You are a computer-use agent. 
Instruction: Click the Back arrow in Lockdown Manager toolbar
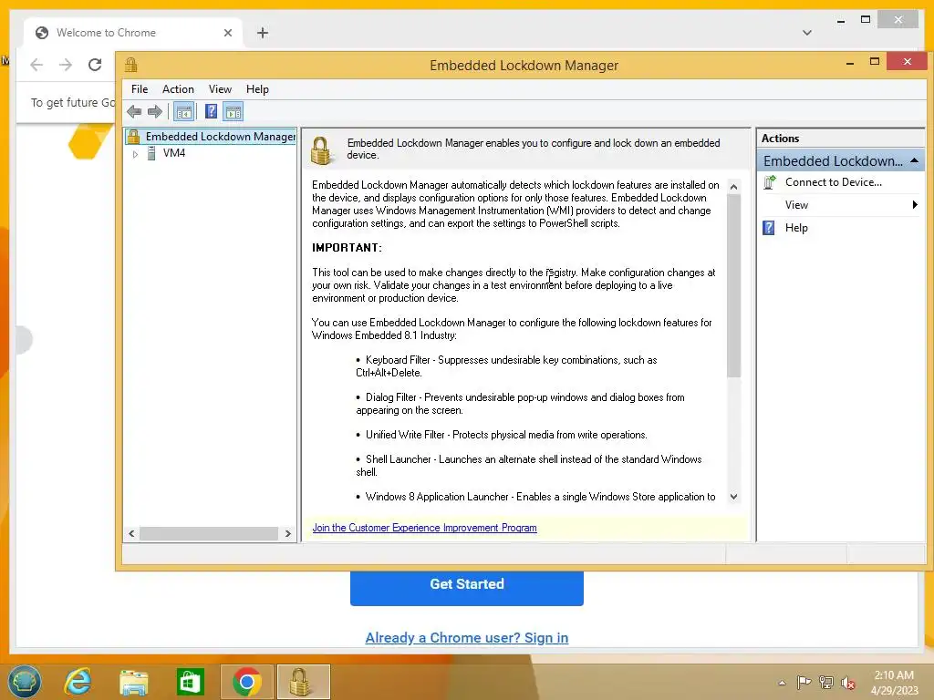(134, 111)
